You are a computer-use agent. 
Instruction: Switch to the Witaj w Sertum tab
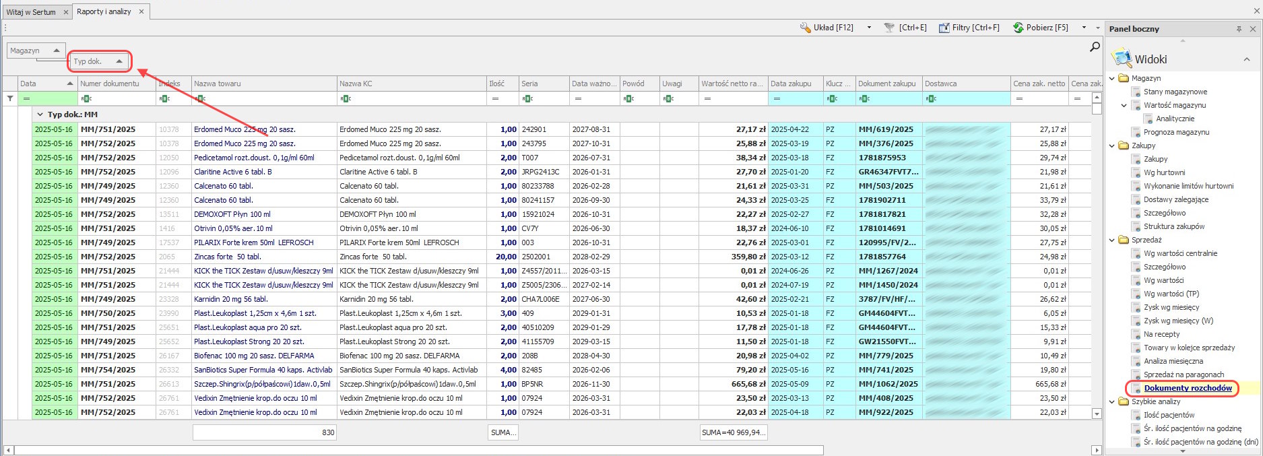31,12
